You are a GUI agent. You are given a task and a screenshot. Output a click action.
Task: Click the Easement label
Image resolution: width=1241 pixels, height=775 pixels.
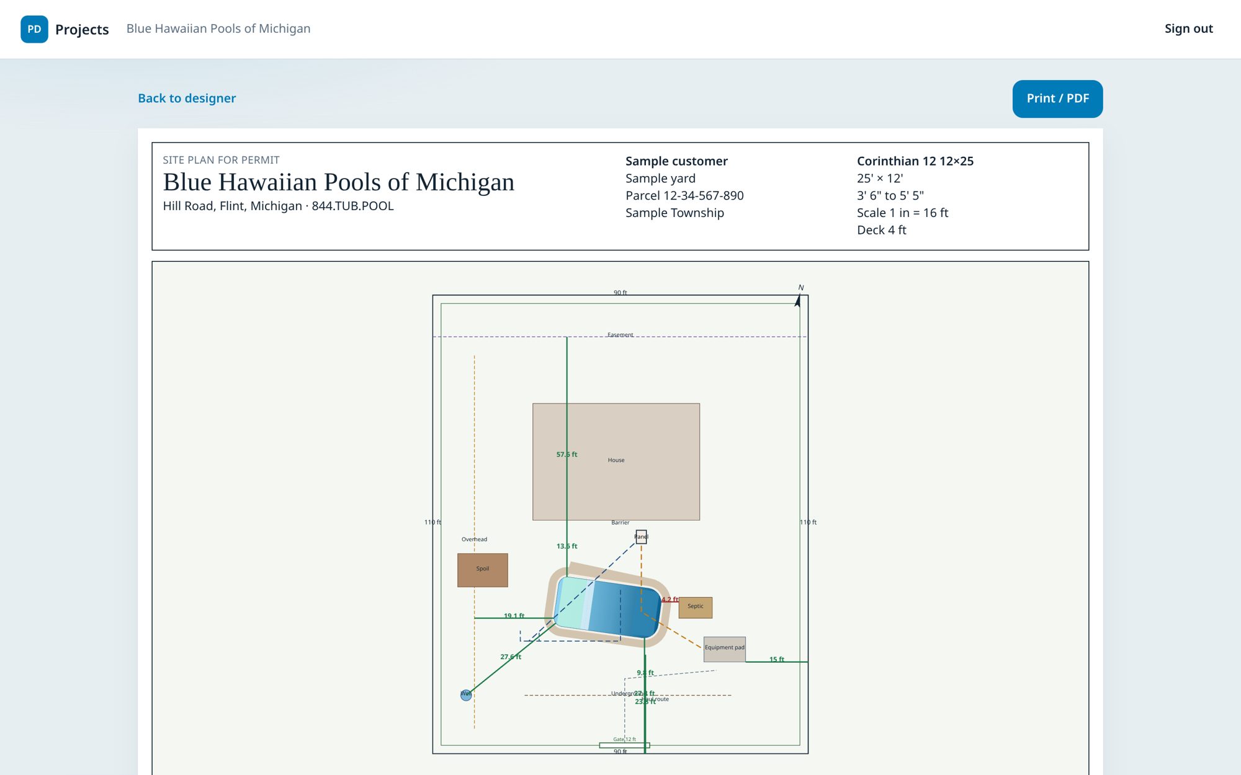point(620,335)
